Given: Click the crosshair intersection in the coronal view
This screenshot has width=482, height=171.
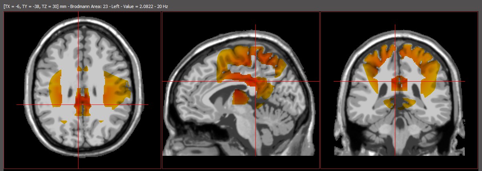Looking at the screenshot, I should coord(395,82).
